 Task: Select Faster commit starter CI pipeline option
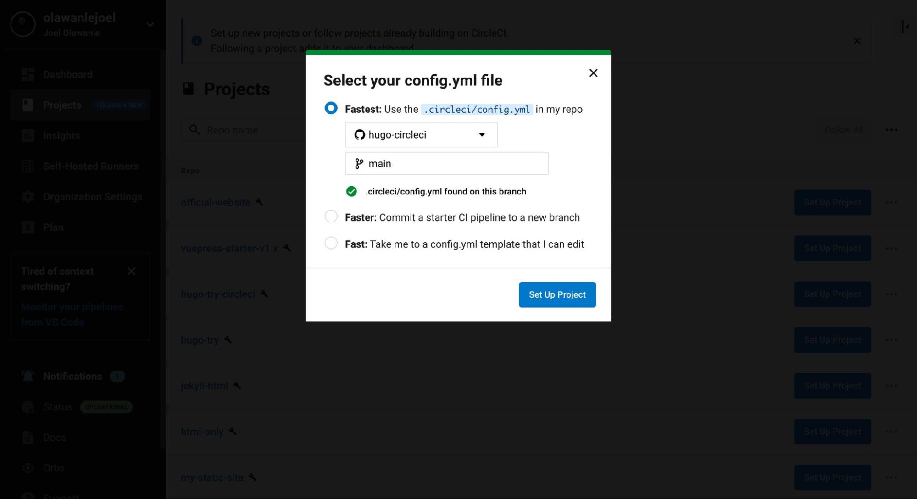[331, 217]
